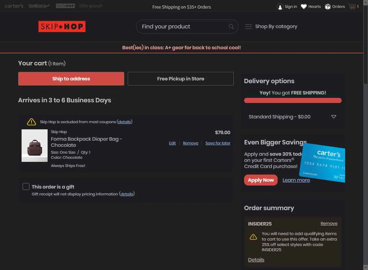Screen dimensions: 368x270
Task: Click the little planet brand logo
Action: pyautogui.click(x=91, y=6)
